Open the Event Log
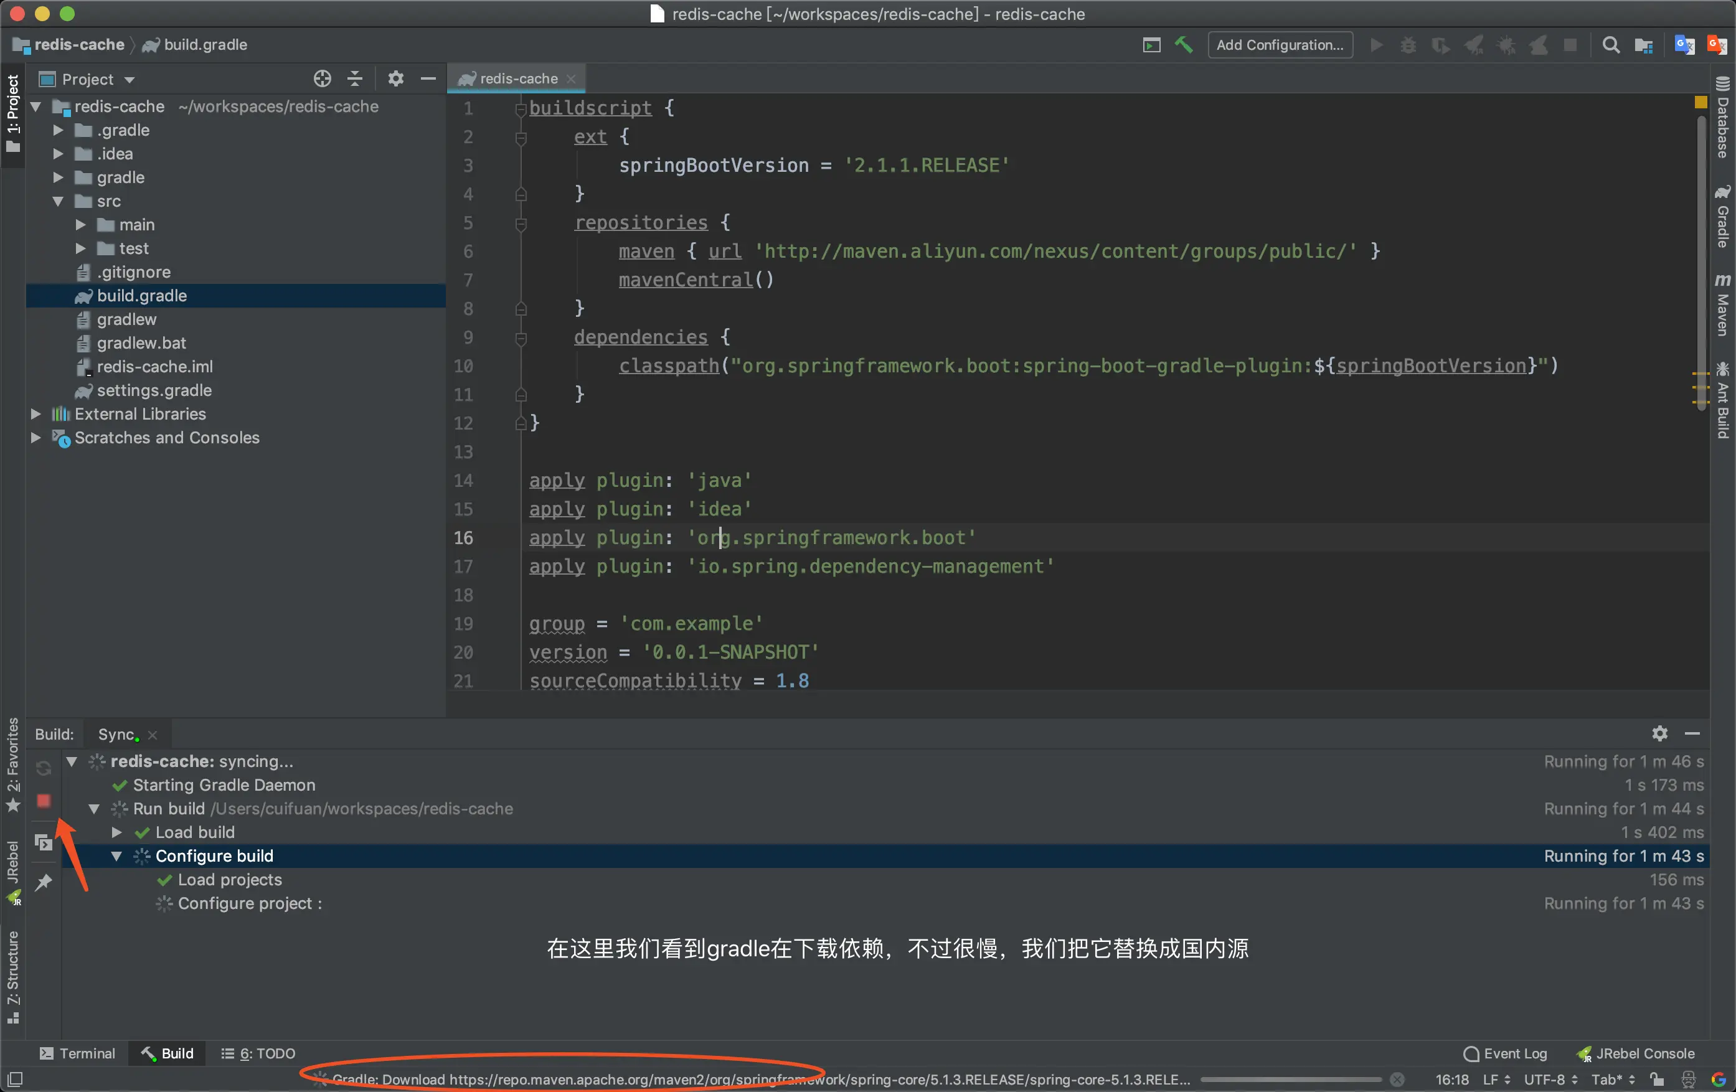 (x=1504, y=1053)
